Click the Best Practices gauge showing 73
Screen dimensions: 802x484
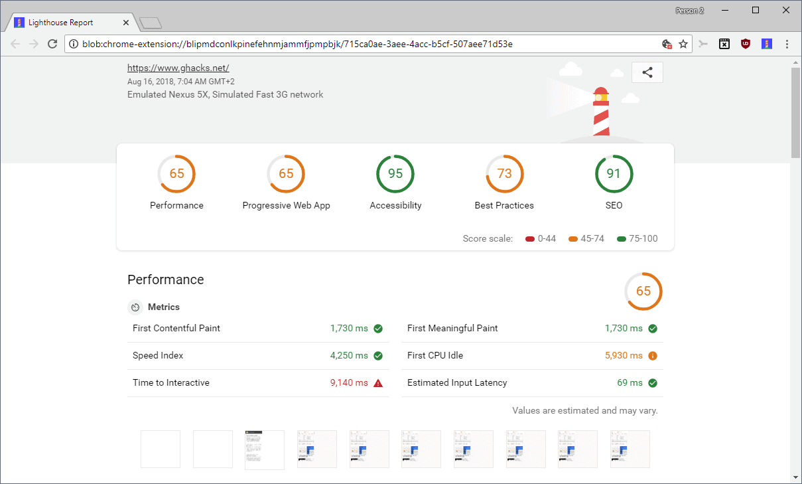(504, 173)
